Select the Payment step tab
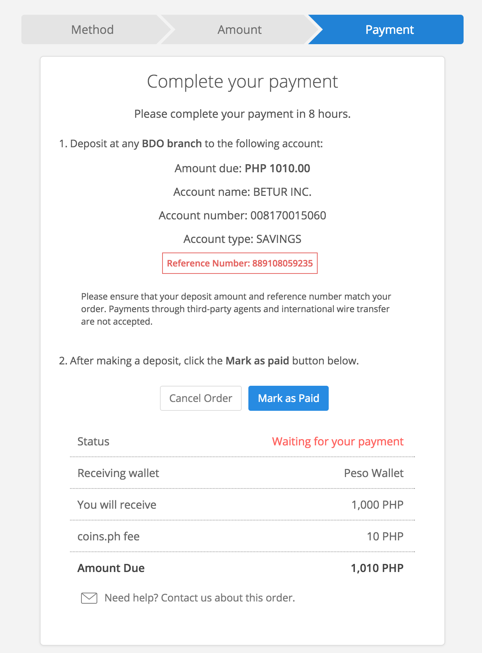The image size is (482, 653). pyautogui.click(x=390, y=29)
